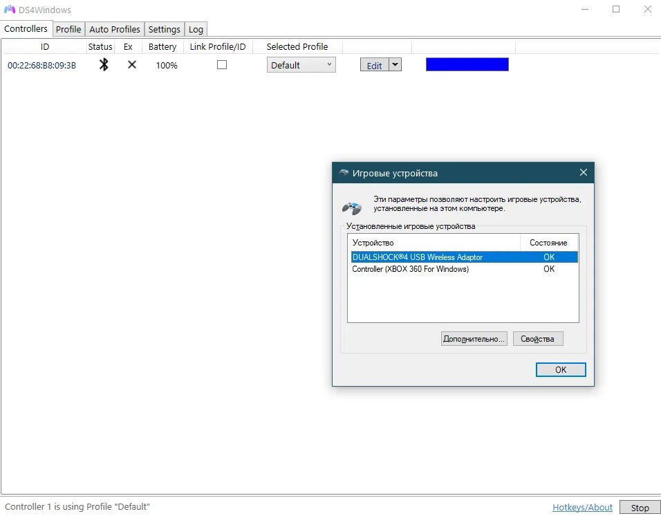Click the ID column header
Image resolution: width=661 pixels, height=516 pixels.
45,47
